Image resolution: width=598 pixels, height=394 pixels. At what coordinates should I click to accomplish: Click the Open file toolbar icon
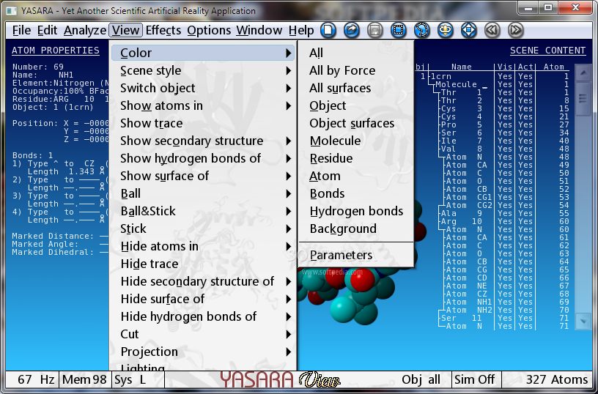351,30
